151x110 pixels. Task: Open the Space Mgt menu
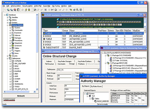pyautogui.click(x=46, y=6)
